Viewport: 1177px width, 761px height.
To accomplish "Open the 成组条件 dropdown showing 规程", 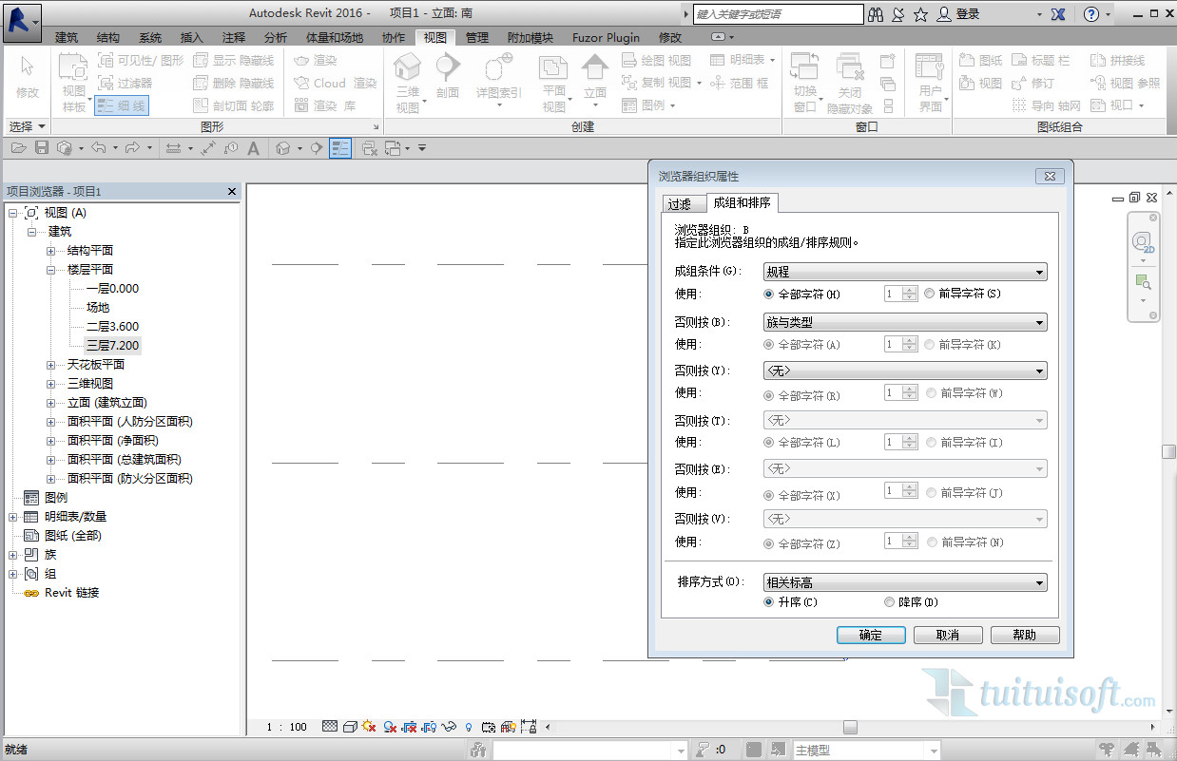I will 904,273.
